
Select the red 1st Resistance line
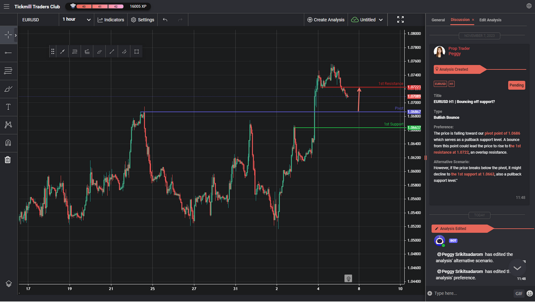[364, 87]
